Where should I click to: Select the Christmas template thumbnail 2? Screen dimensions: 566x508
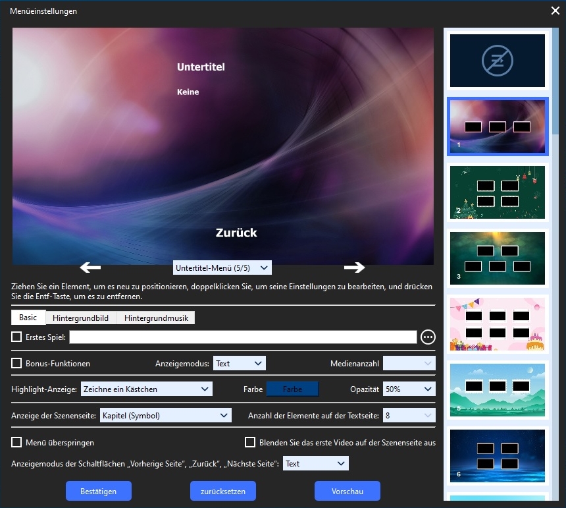(x=498, y=192)
